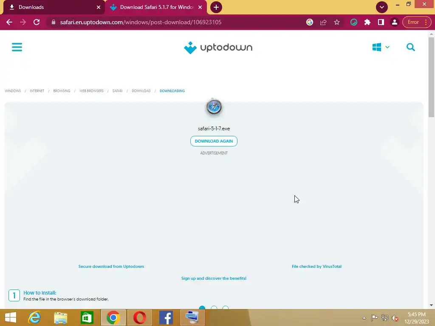Open the Uptodown hamburger menu
The width and height of the screenshot is (435, 326).
[17, 47]
